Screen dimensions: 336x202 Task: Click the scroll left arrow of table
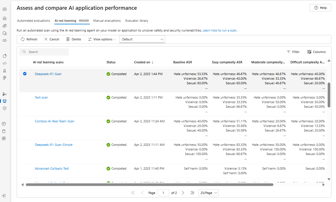22,185
